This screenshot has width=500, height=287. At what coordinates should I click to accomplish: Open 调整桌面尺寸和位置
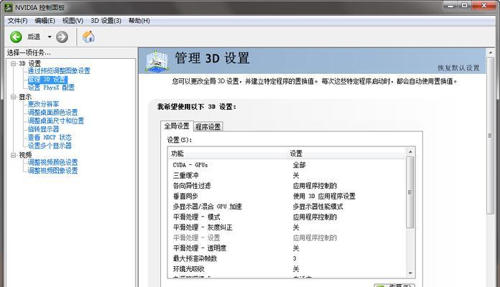pos(56,121)
